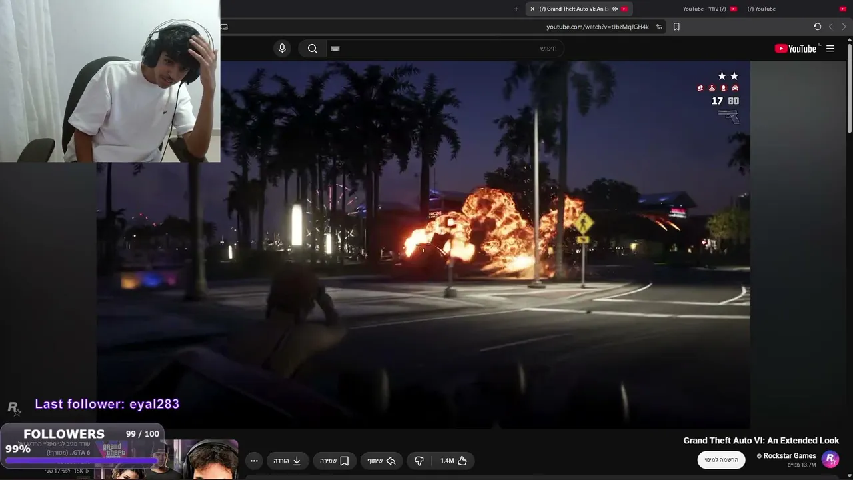
Task: Open a new browser tab
Action: [x=516, y=9]
